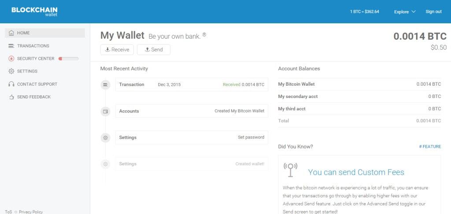The image size is (451, 214).
Task: Select the My third acct row
Action: (359, 109)
